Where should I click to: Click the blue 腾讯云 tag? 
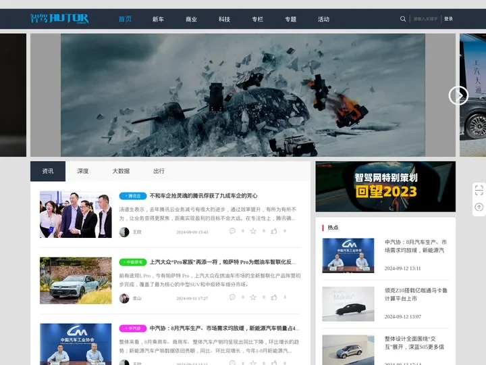133,196
